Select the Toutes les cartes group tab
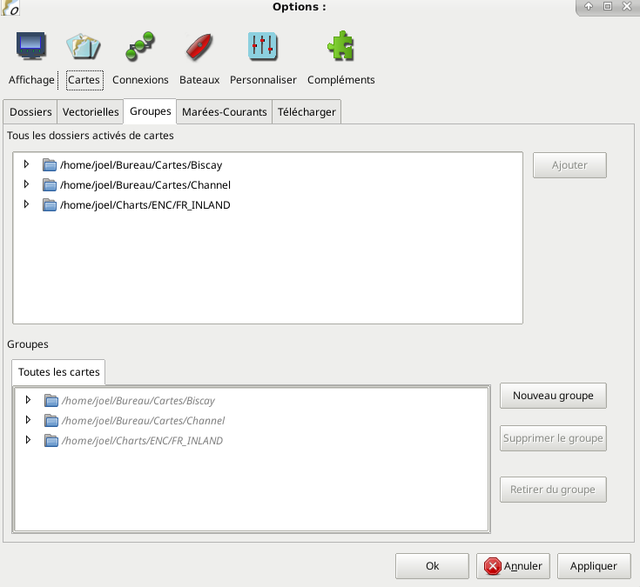The height and width of the screenshot is (587, 640). click(x=59, y=372)
